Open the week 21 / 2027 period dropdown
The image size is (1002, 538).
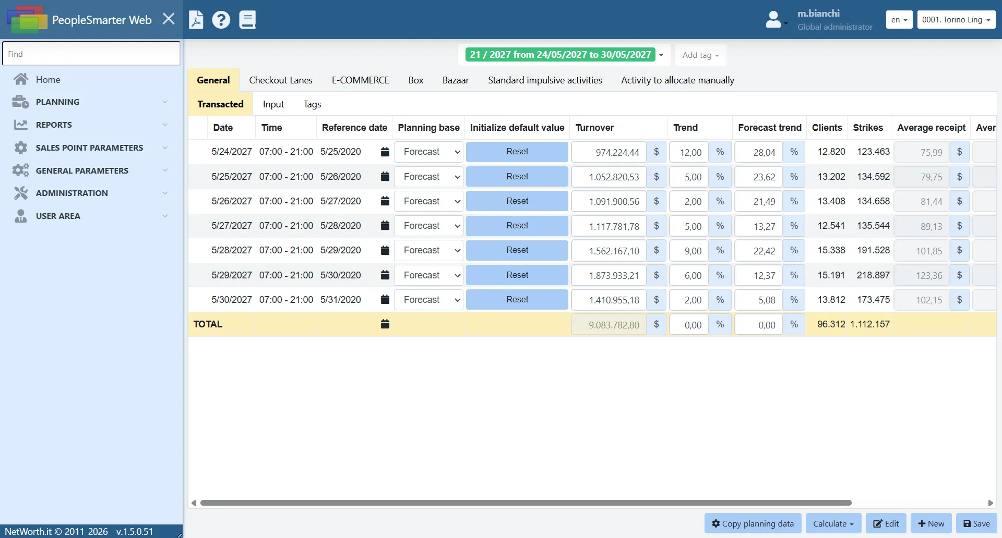(x=564, y=55)
